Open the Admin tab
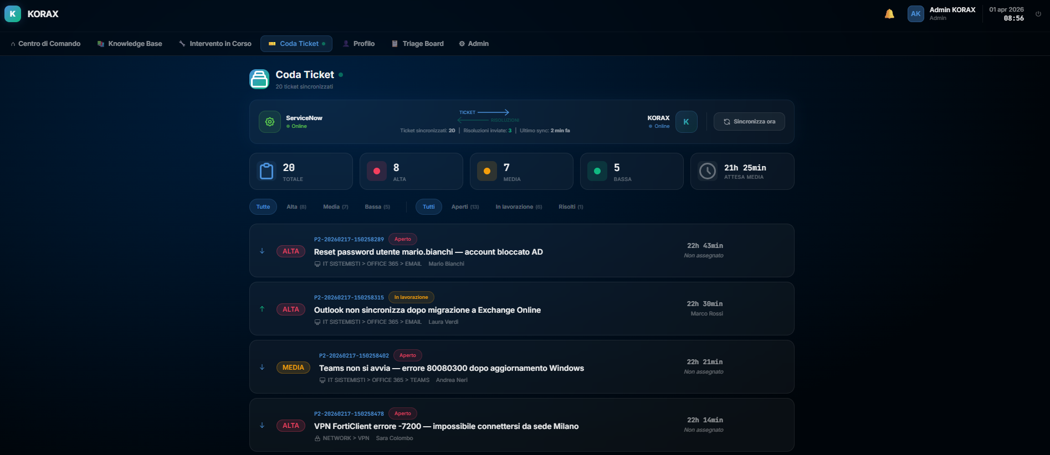Viewport: 1050px width, 455px height. (474, 44)
